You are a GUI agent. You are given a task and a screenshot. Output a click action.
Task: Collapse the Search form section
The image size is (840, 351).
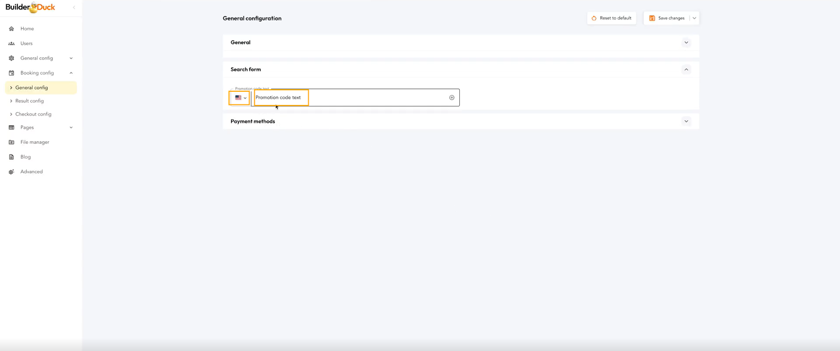click(x=686, y=69)
